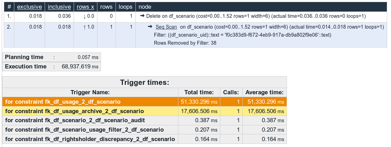This screenshot has width=391, height=147.
Task: Click the Total time column header
Action: 199,92
